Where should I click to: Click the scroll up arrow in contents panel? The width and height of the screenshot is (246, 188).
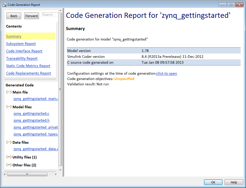point(60,10)
